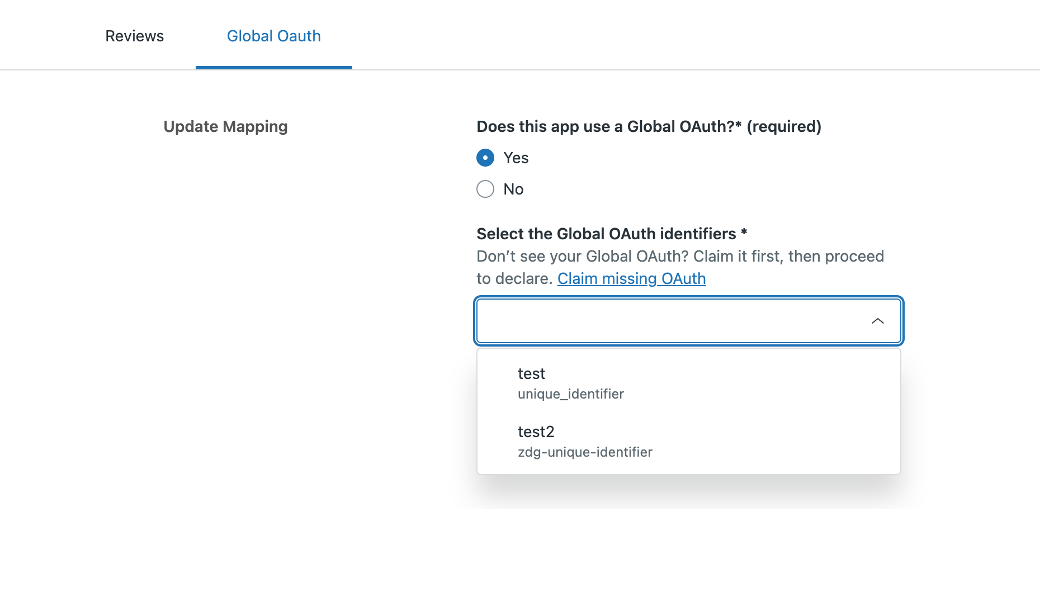Switch to the Reviews tab
This screenshot has width=1040, height=597.
pos(134,36)
